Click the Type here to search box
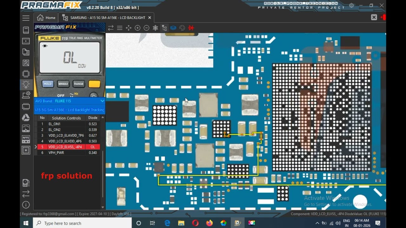 82,223
